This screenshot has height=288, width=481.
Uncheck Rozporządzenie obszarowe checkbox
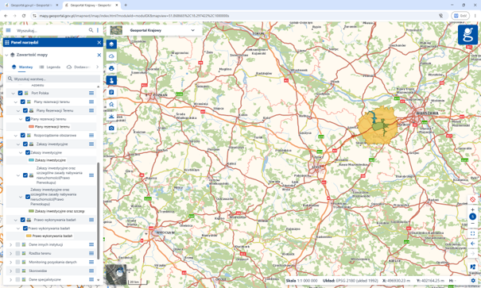click(23, 136)
